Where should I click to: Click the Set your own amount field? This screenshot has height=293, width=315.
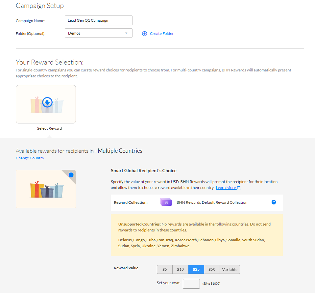coord(191,283)
